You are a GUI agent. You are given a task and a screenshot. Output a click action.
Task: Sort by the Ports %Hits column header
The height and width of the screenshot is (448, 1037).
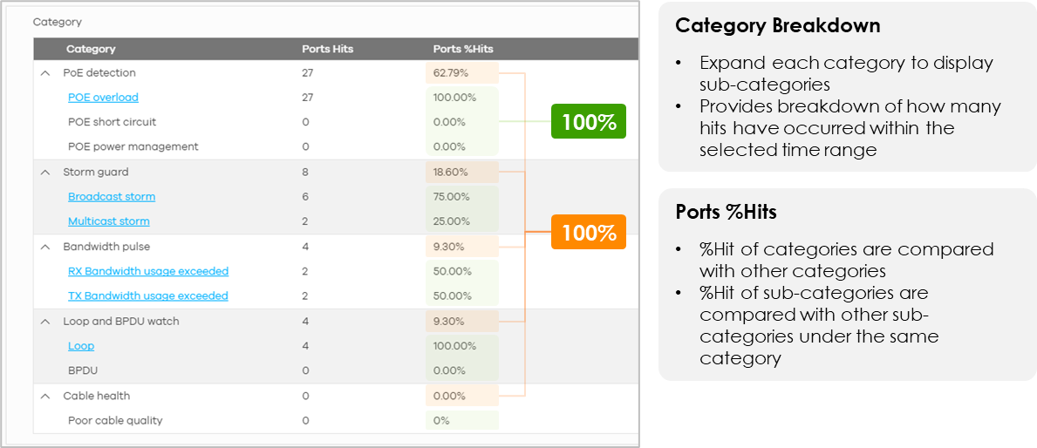pyautogui.click(x=463, y=49)
